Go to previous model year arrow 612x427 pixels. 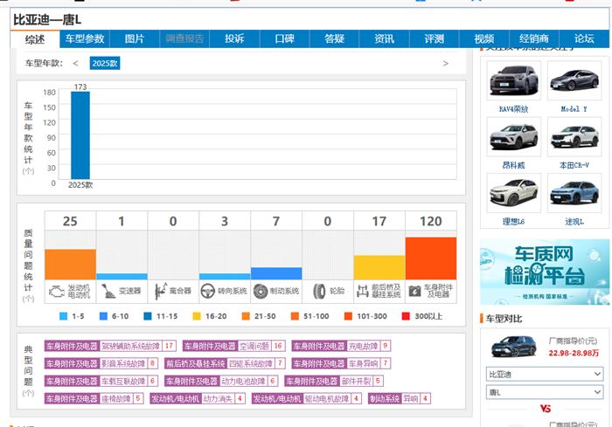coord(75,64)
